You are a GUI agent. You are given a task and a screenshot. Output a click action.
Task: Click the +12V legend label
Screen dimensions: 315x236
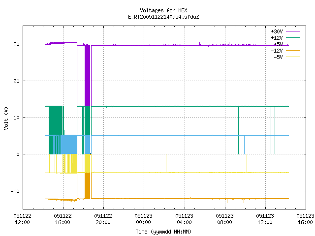point(277,38)
